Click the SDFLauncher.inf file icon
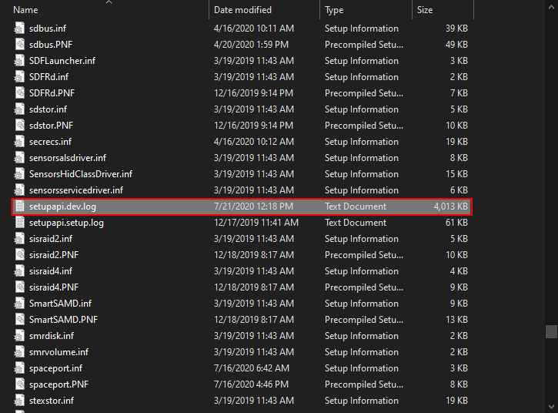Screen dimensions: 558x413 pyautogui.click(x=19, y=61)
